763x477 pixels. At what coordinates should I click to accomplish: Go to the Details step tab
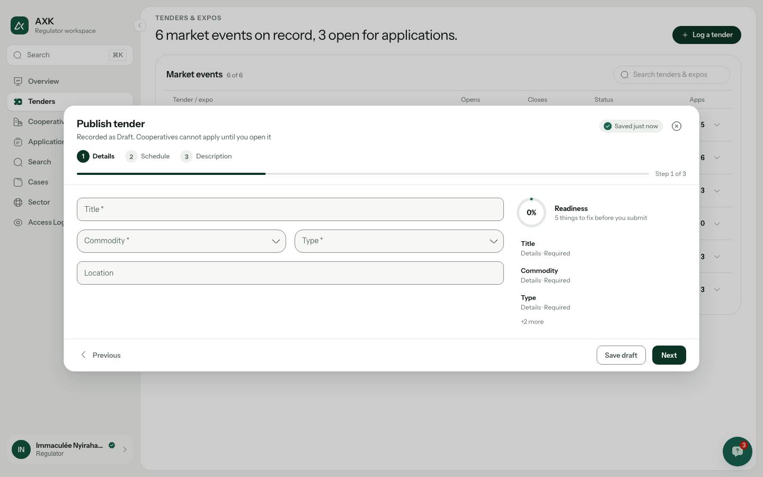(x=96, y=156)
